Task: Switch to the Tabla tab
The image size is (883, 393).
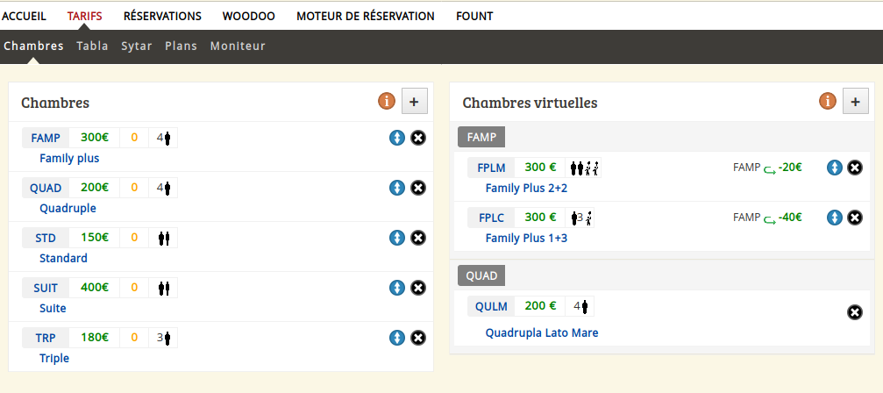Action: click(x=92, y=46)
